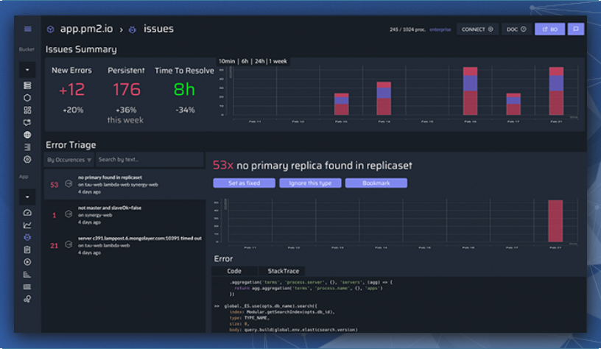Click the chat bubble button at top right
The width and height of the screenshot is (601, 349).
click(576, 29)
